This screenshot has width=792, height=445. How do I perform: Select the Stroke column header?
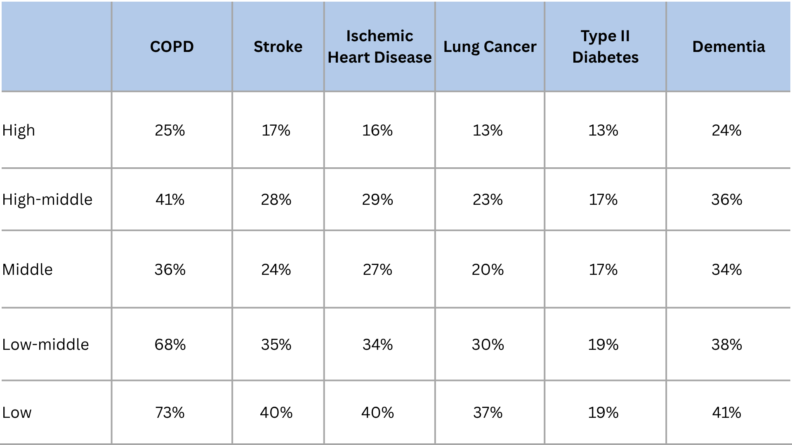coord(278,47)
